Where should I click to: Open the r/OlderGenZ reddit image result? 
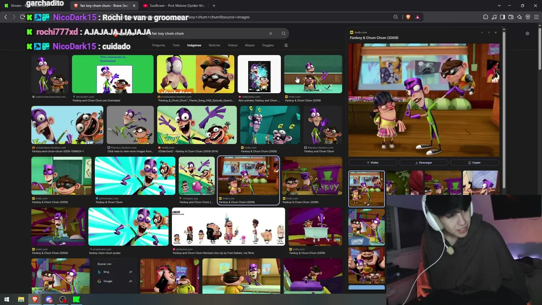[x=197, y=125]
